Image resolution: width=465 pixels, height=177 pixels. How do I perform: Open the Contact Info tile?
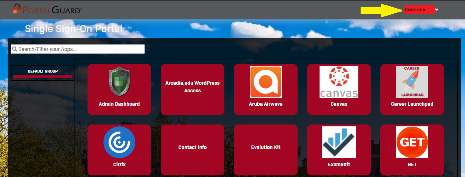pos(193,150)
